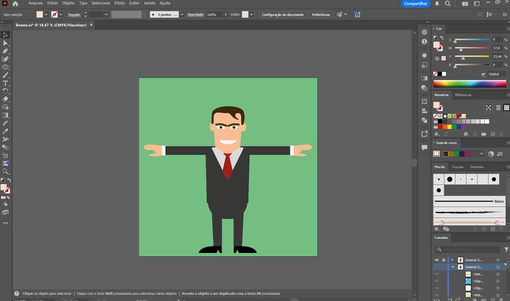Select the Pen tool
The height and width of the screenshot is (301, 510).
(6, 51)
